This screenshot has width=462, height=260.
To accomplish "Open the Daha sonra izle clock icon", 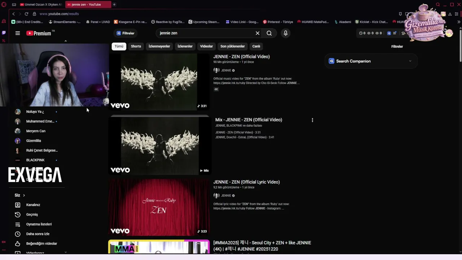I will 17,234.
